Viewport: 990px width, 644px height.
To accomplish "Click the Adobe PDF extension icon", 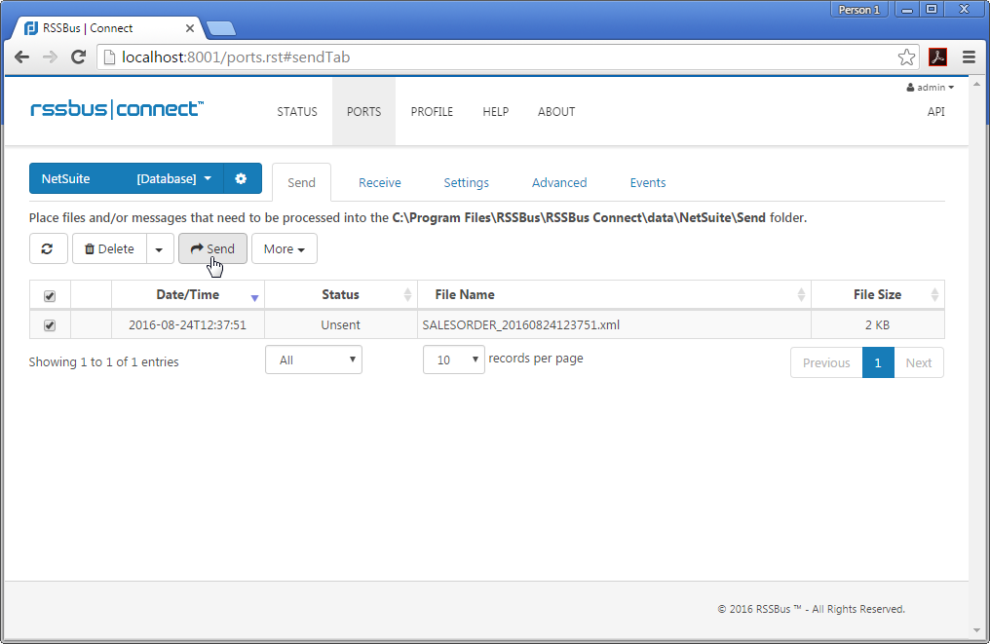I will 937,57.
